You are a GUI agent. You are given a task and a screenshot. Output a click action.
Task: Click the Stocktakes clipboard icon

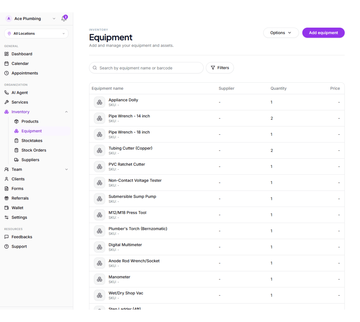[x=16, y=141]
